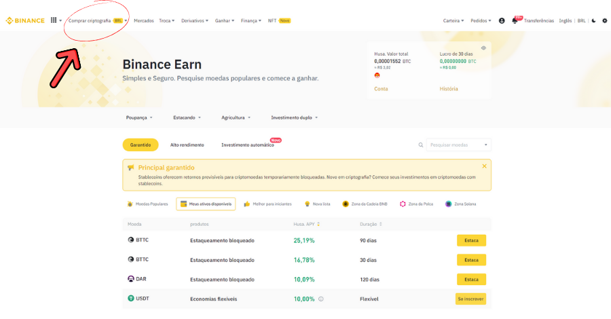Open the NFT menu item
Screen dimensions: 611x319
[279, 20]
